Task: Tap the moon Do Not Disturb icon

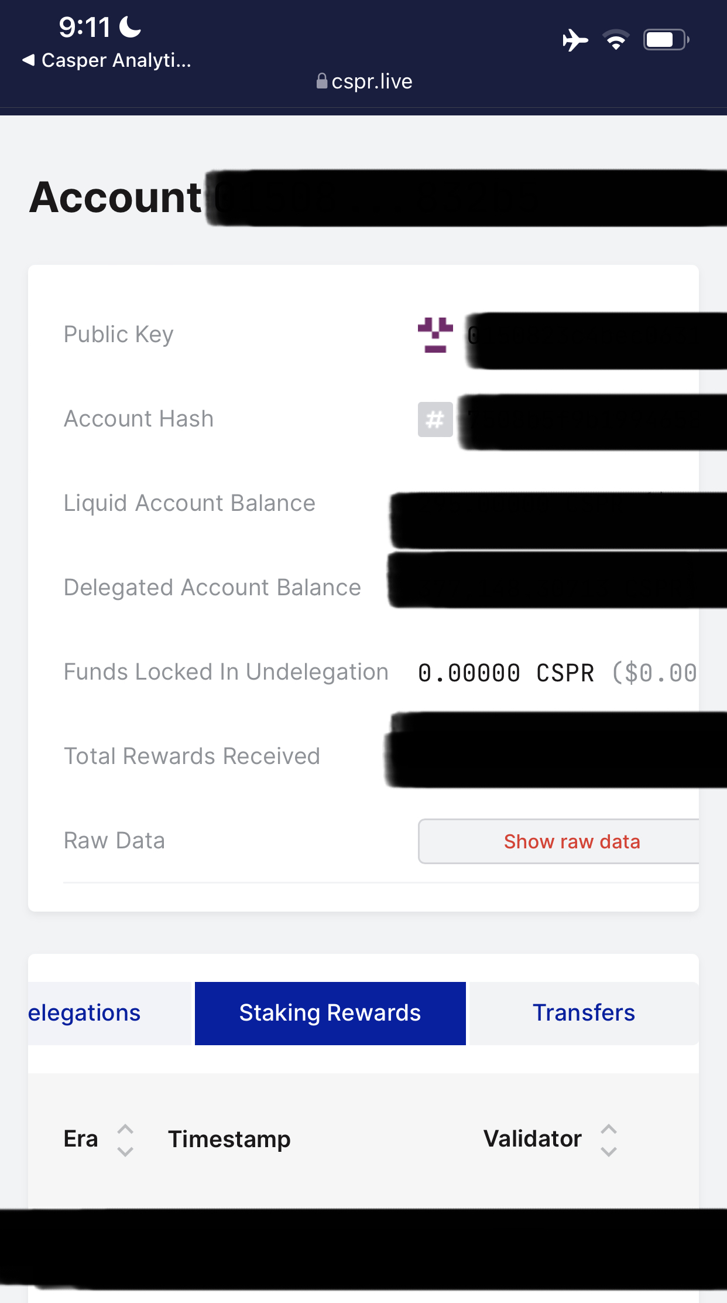Action: point(130,27)
